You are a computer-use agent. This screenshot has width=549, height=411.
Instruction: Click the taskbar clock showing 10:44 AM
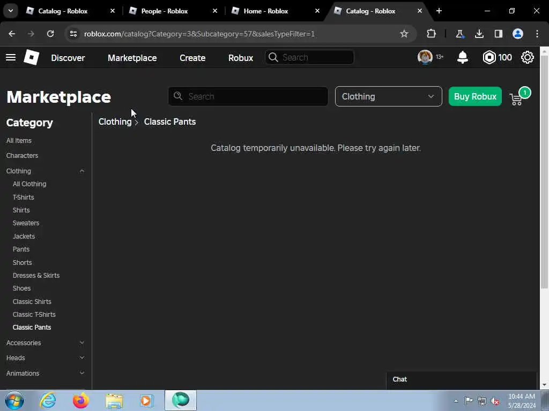pyautogui.click(x=522, y=401)
